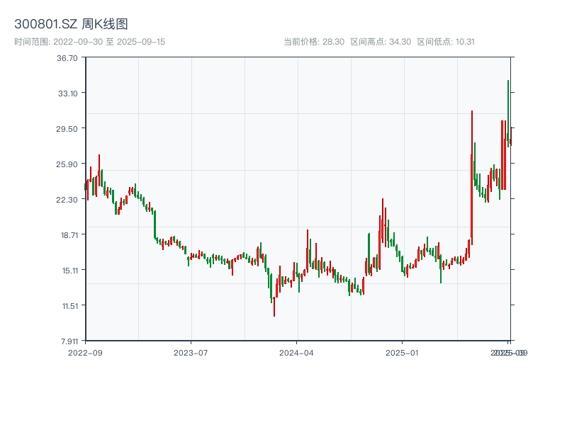Click the 当前价格: 28.30 label
567x425 pixels.
pos(314,42)
